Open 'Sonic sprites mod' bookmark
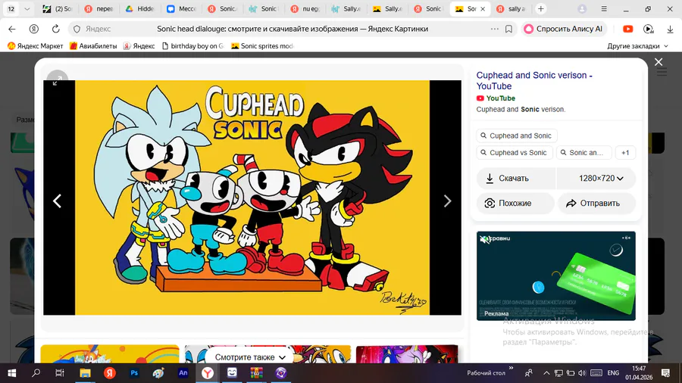The image size is (682, 383). [263, 46]
